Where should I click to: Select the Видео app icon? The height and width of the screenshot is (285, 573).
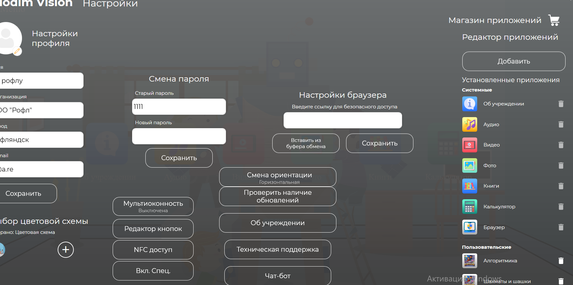click(470, 145)
